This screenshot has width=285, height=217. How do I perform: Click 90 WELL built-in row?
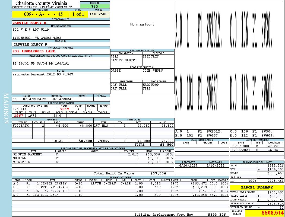tap(93, 158)
